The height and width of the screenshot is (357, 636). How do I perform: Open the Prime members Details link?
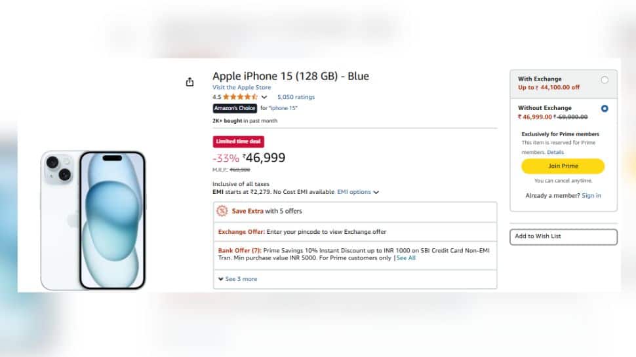click(x=555, y=153)
